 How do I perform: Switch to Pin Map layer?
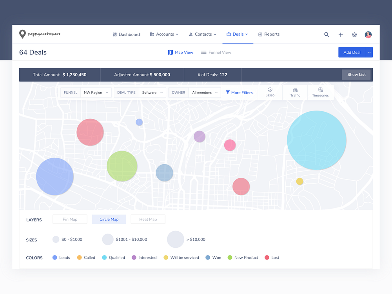[70, 219]
